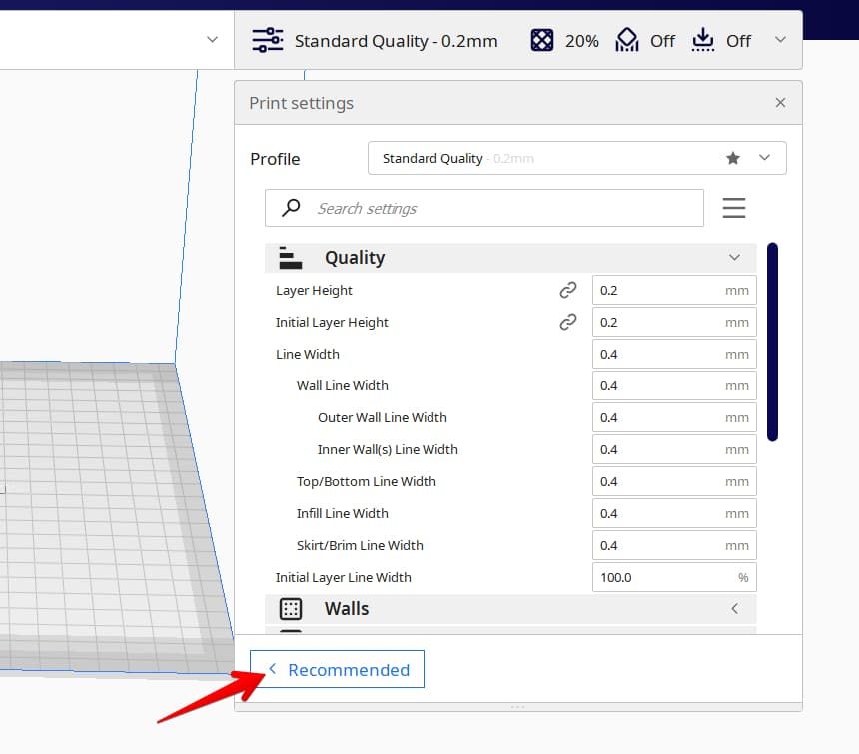Click the link icon beside Layer Height
This screenshot has width=859, height=754.
point(568,290)
